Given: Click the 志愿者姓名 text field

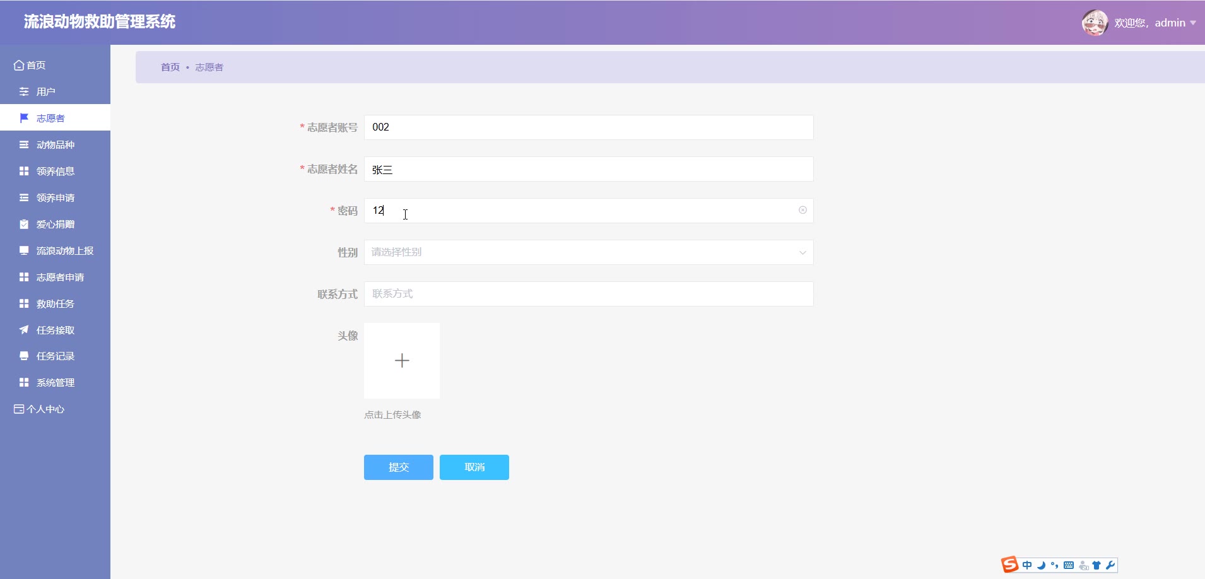Looking at the screenshot, I should click(588, 169).
